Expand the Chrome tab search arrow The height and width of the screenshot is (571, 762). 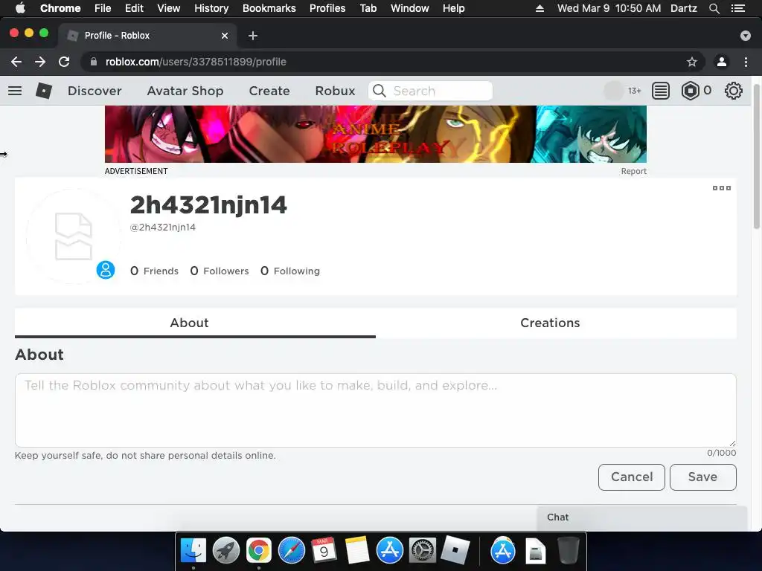[746, 36]
